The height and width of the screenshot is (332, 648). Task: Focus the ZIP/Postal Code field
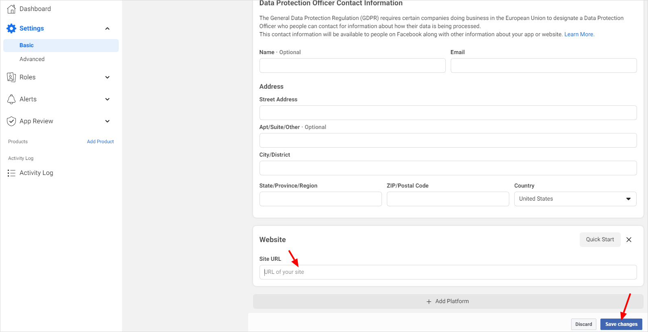point(448,199)
